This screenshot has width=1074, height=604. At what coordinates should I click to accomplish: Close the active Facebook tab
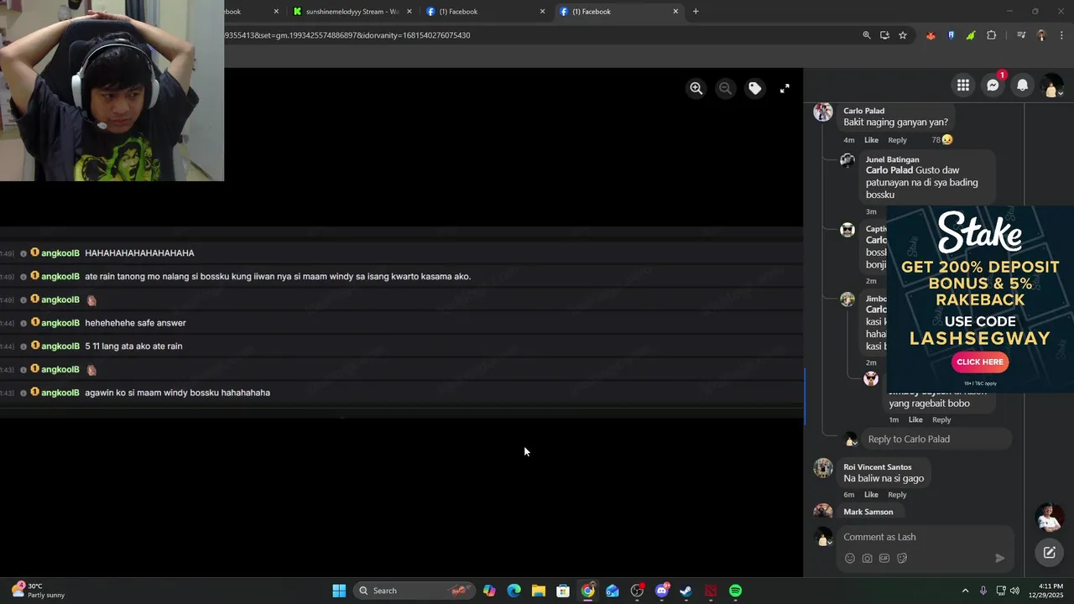(x=675, y=12)
